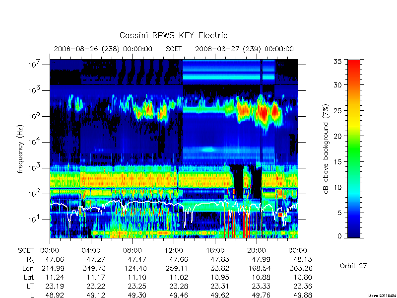The image size is (397, 298).
Task: Click the LT value 23.28
Action: coord(179,287)
